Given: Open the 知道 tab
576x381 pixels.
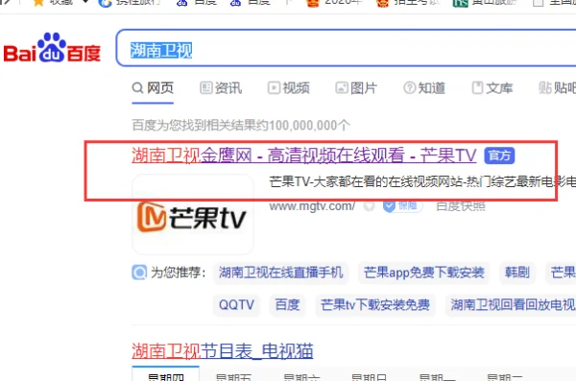Looking at the screenshot, I should [x=424, y=88].
